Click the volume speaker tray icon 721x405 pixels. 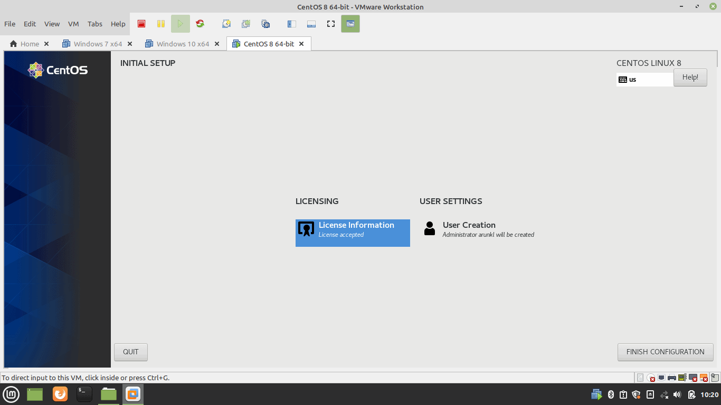[x=677, y=394]
